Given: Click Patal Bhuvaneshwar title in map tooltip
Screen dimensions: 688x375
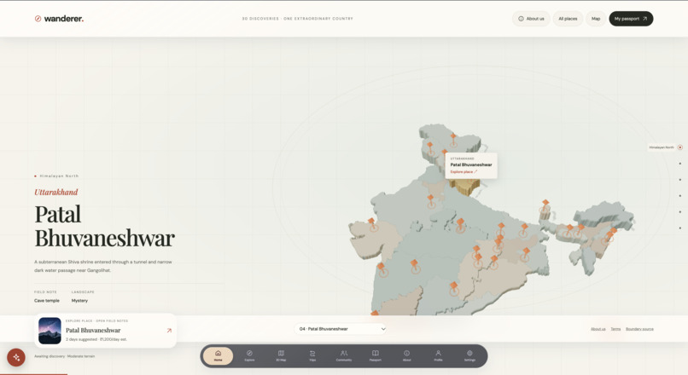Looking at the screenshot, I should point(471,164).
